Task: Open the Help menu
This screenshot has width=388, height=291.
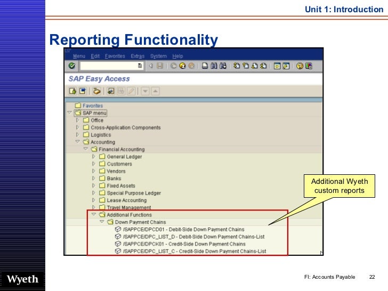Action: click(177, 56)
